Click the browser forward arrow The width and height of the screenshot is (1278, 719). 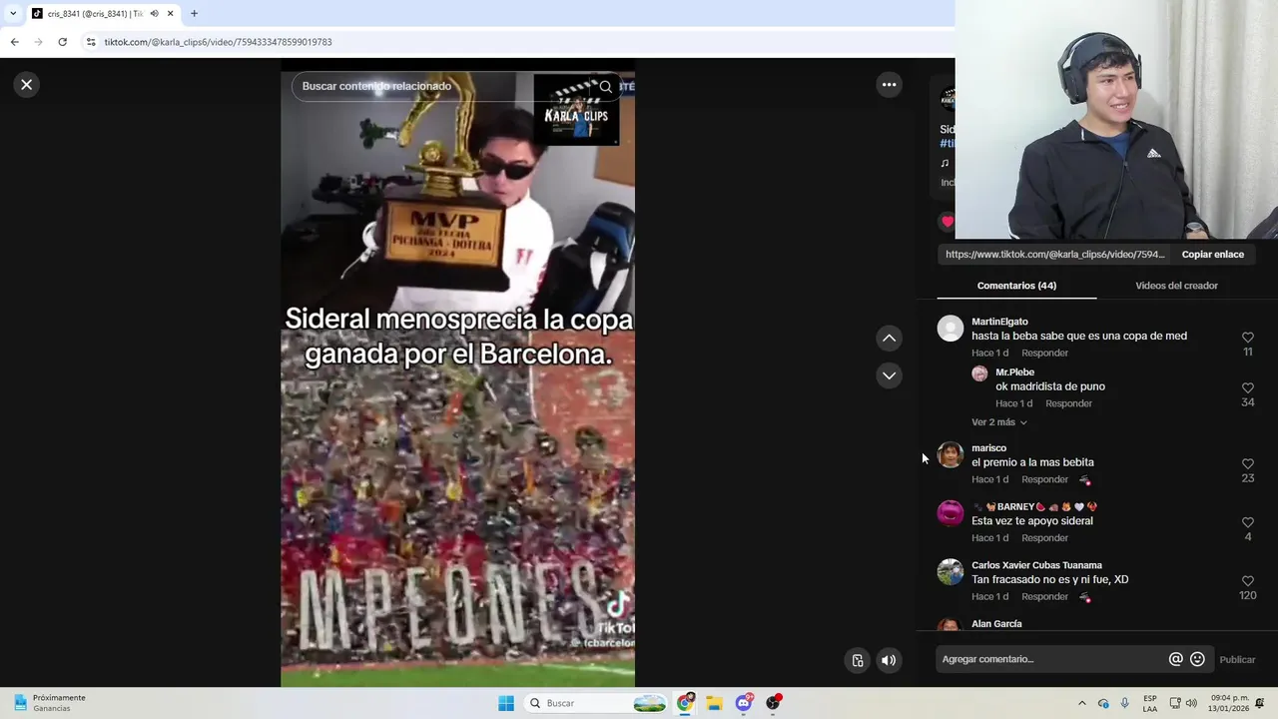pyautogui.click(x=38, y=42)
